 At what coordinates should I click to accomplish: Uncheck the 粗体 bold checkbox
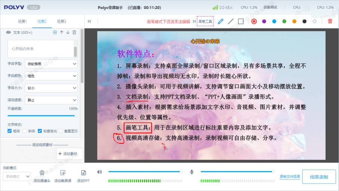click(x=10, y=131)
